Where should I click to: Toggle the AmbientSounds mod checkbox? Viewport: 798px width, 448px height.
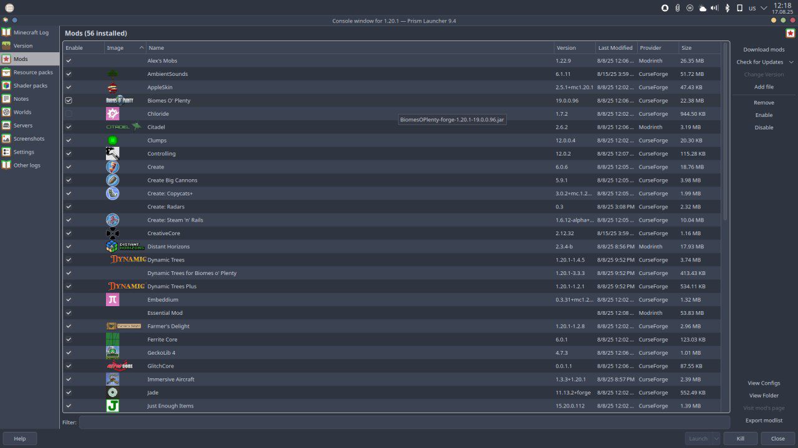[69, 74]
